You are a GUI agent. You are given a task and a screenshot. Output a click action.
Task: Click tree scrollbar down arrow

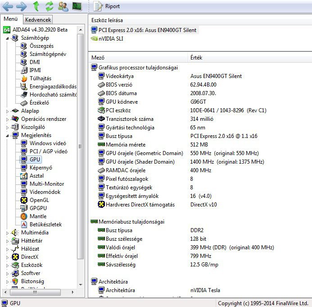point(81,285)
